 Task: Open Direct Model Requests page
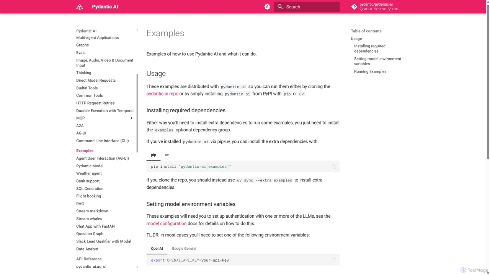(x=96, y=81)
